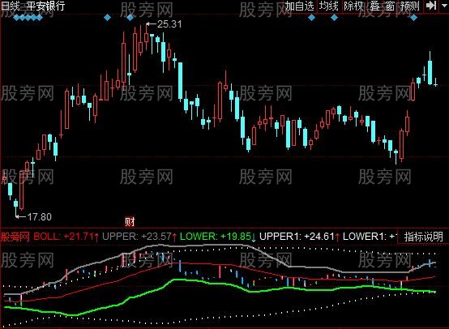Click the rightmost blue diamond info marker
This screenshot has height=329, width=449.
click(413, 18)
